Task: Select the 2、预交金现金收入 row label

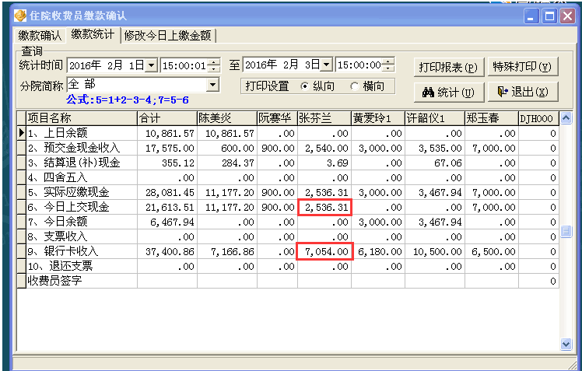Action: 82,148
